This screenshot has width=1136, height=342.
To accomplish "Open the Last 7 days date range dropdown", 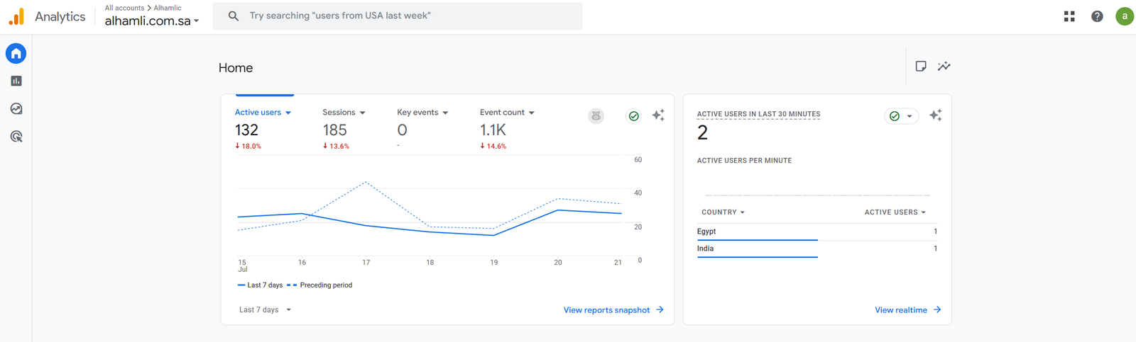I will 266,309.
